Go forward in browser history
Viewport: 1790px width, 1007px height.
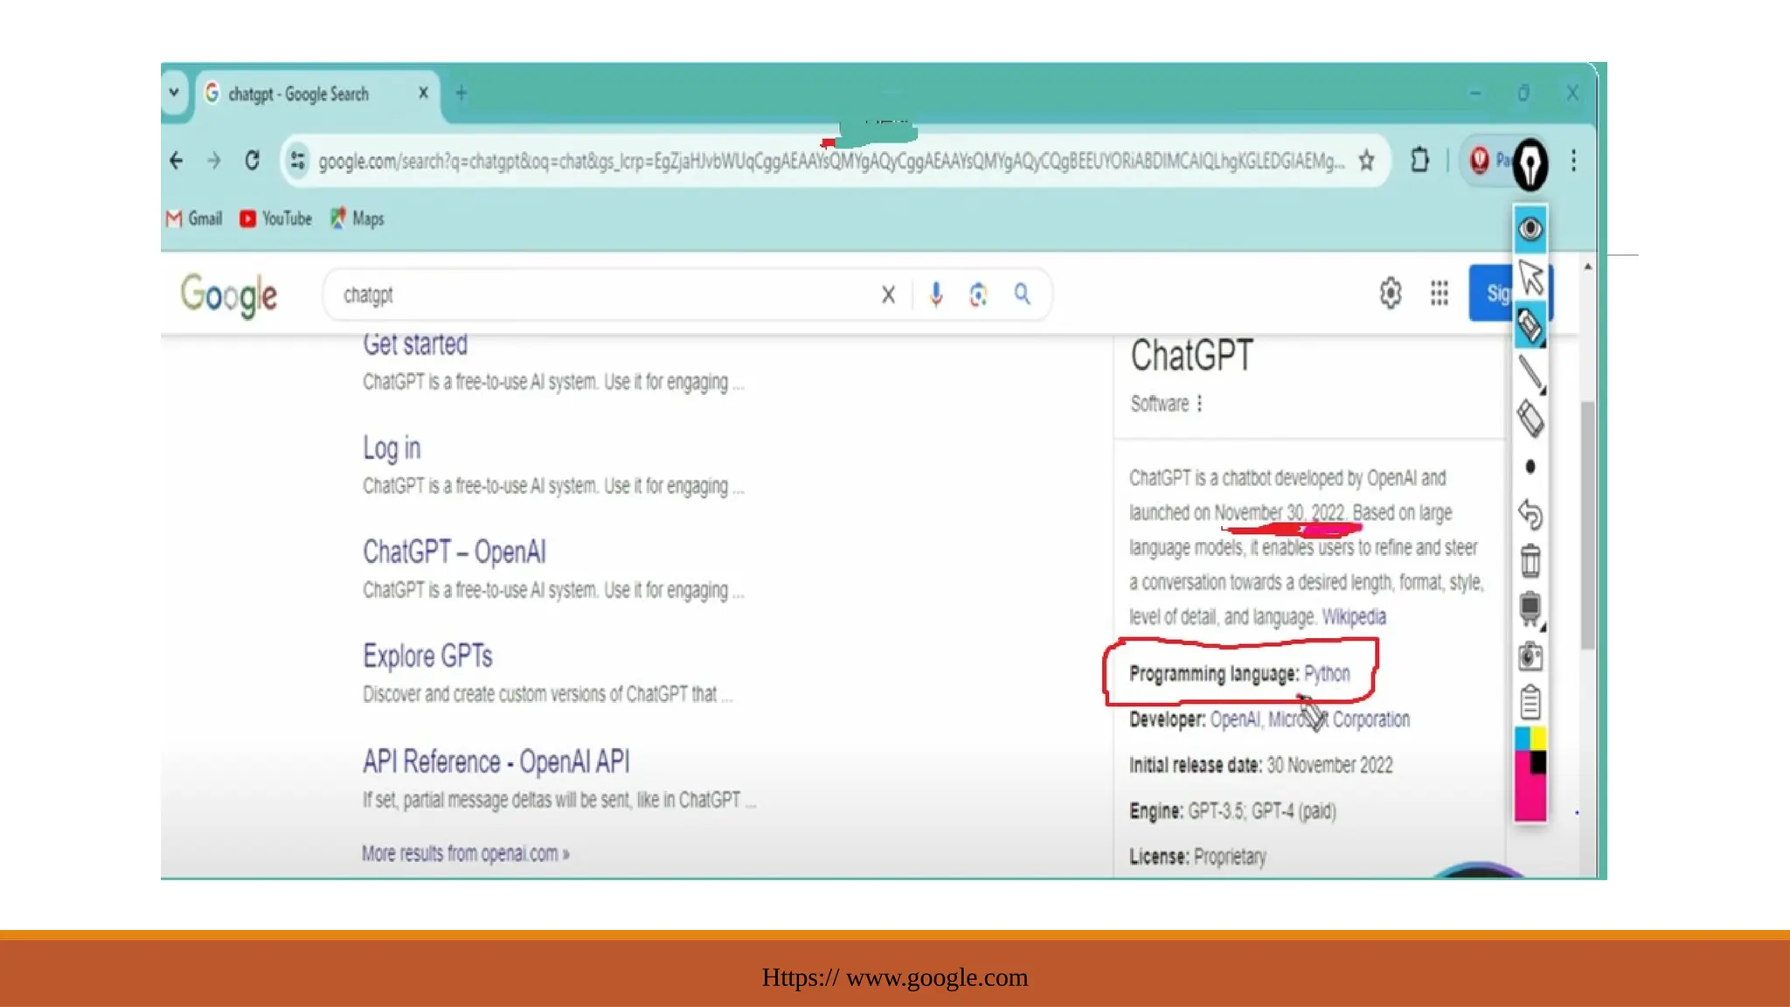(x=214, y=161)
